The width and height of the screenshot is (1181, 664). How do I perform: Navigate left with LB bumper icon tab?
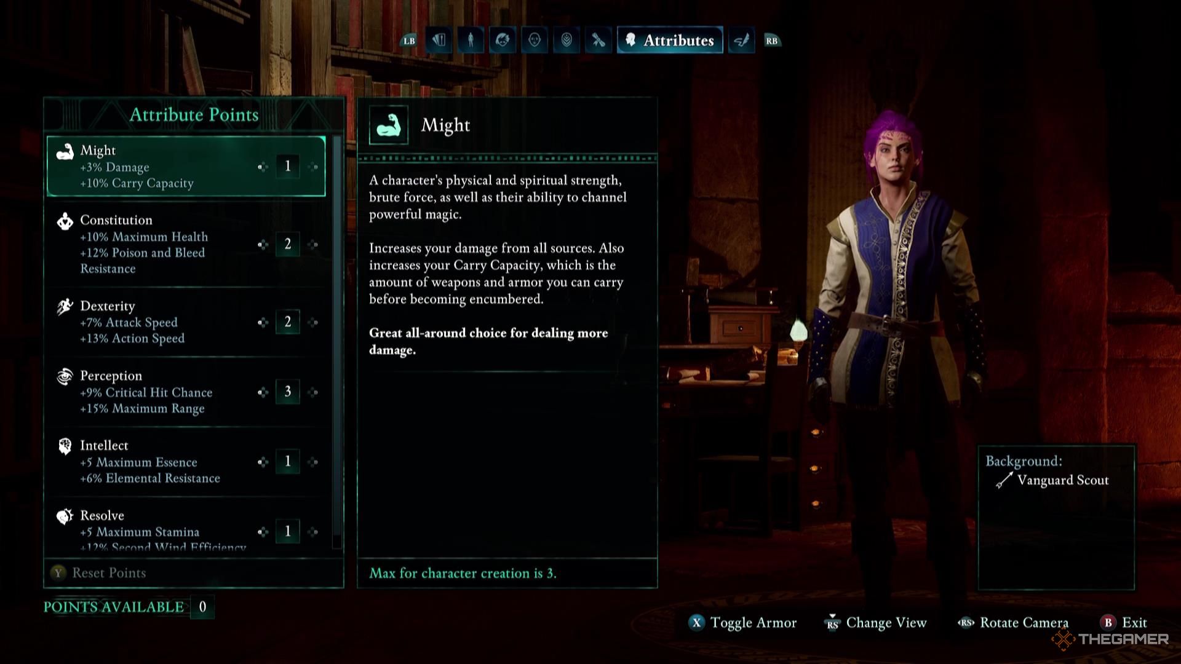click(408, 41)
